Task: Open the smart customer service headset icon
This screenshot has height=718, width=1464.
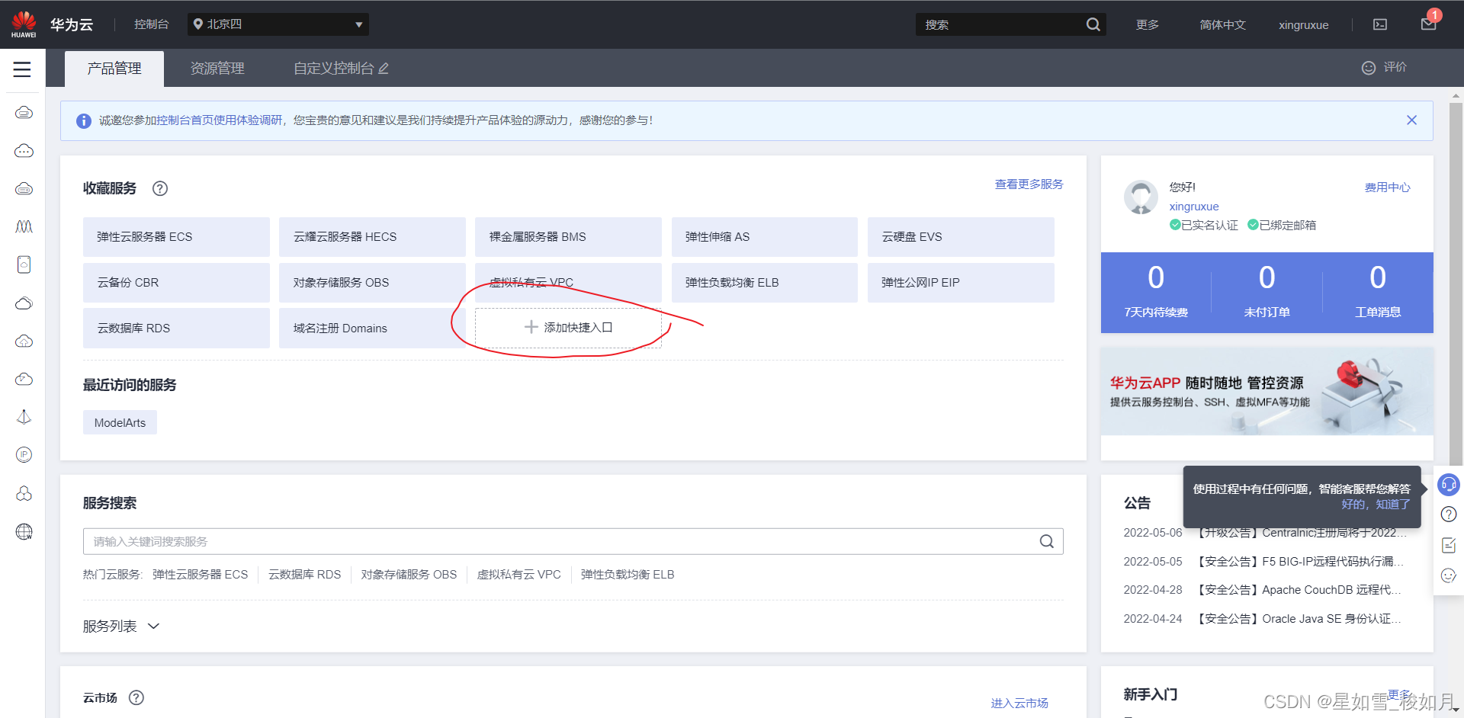Action: (1449, 484)
